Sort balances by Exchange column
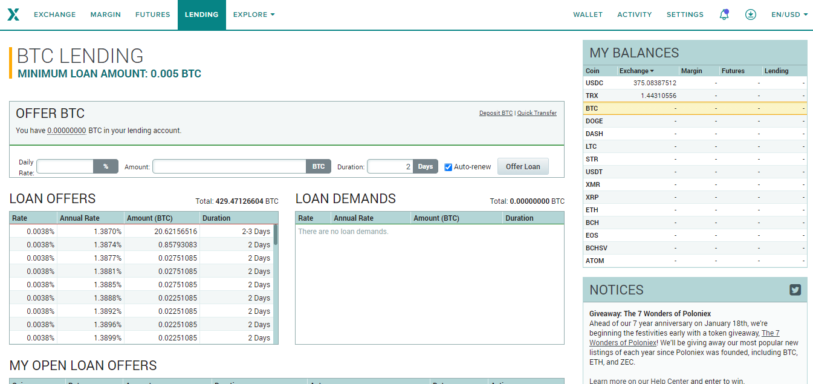This screenshot has width=813, height=384. tap(636, 71)
